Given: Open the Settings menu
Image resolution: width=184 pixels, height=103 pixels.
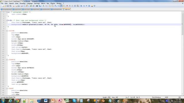Looking at the screenshot, I should point(37,3).
